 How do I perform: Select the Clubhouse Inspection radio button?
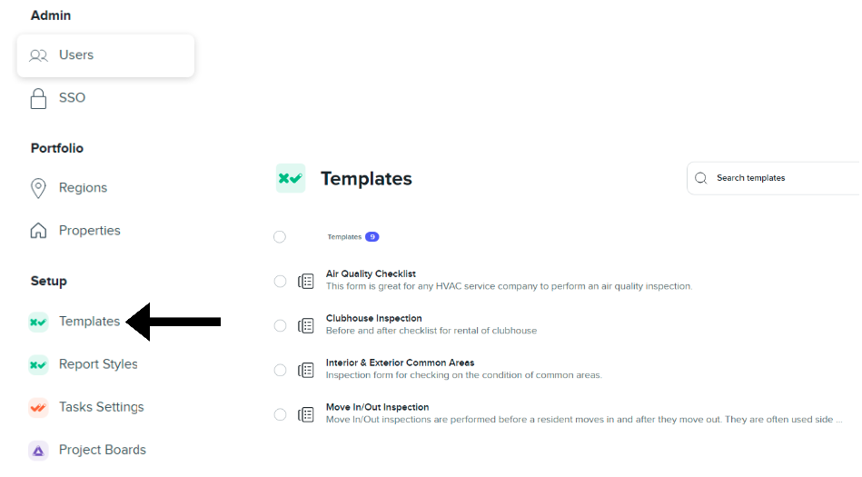point(280,325)
